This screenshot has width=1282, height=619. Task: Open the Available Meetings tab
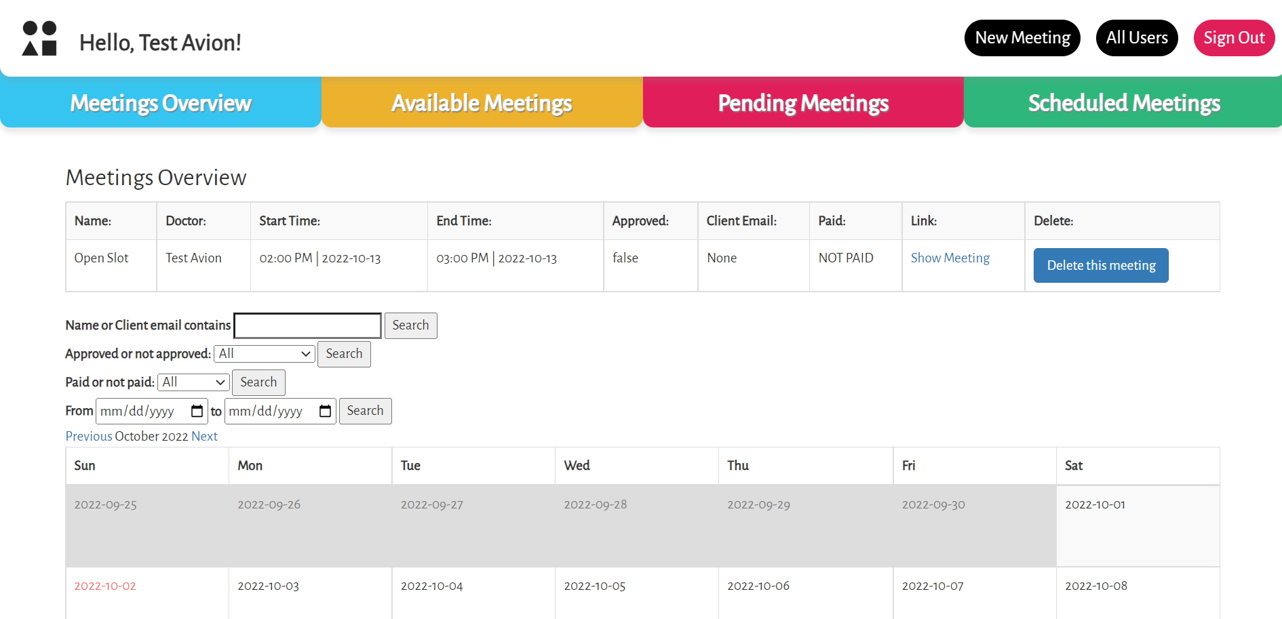click(482, 102)
